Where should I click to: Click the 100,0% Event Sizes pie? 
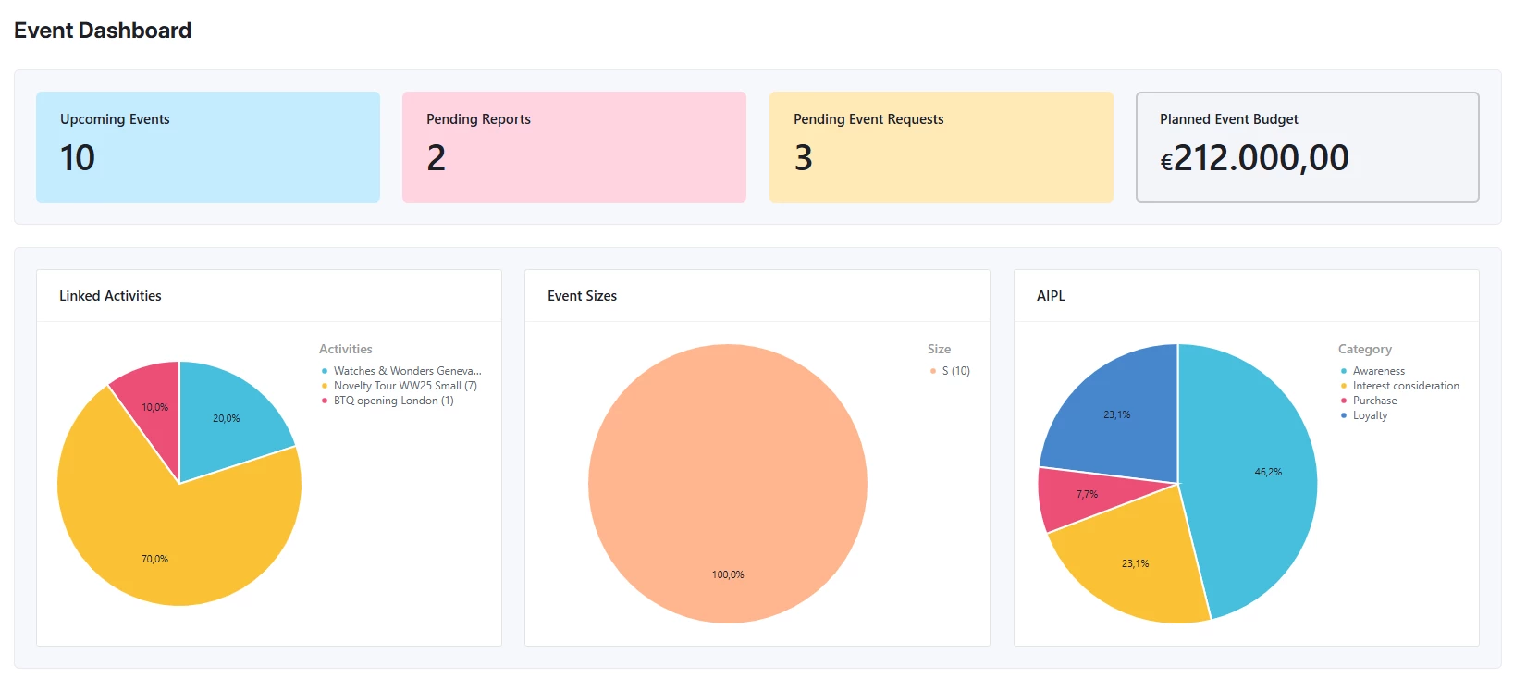tap(728, 484)
